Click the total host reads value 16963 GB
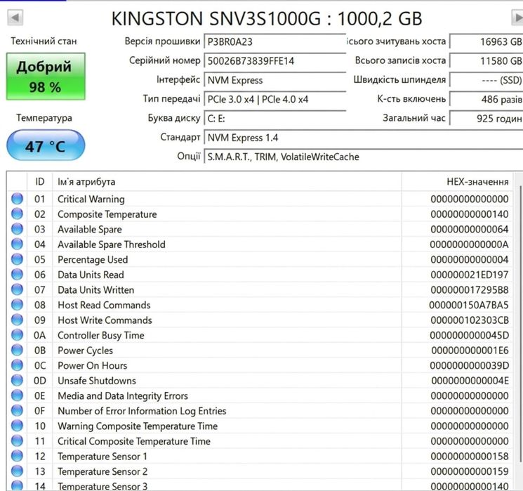Image resolution: width=523 pixels, height=491 pixels. [486, 41]
